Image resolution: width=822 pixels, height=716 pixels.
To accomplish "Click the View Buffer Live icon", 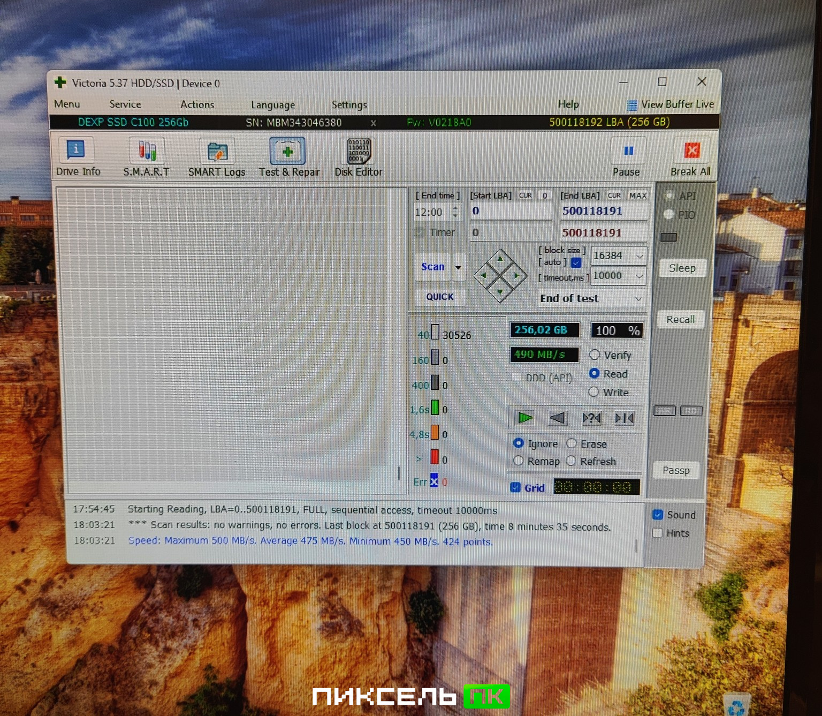I will pos(632,105).
